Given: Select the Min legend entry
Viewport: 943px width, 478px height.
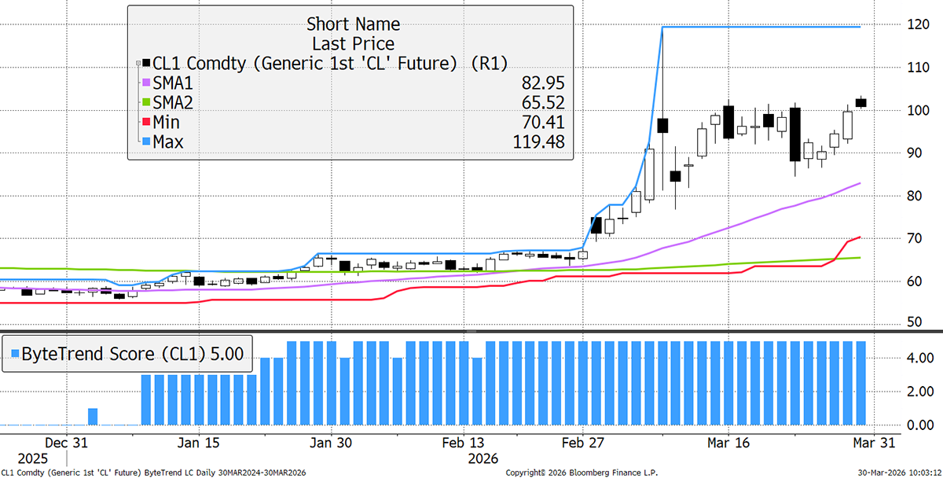Looking at the screenshot, I should click(x=168, y=123).
